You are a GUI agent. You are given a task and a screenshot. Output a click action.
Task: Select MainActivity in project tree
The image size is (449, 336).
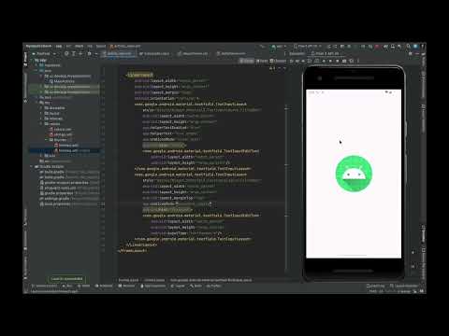(x=62, y=81)
